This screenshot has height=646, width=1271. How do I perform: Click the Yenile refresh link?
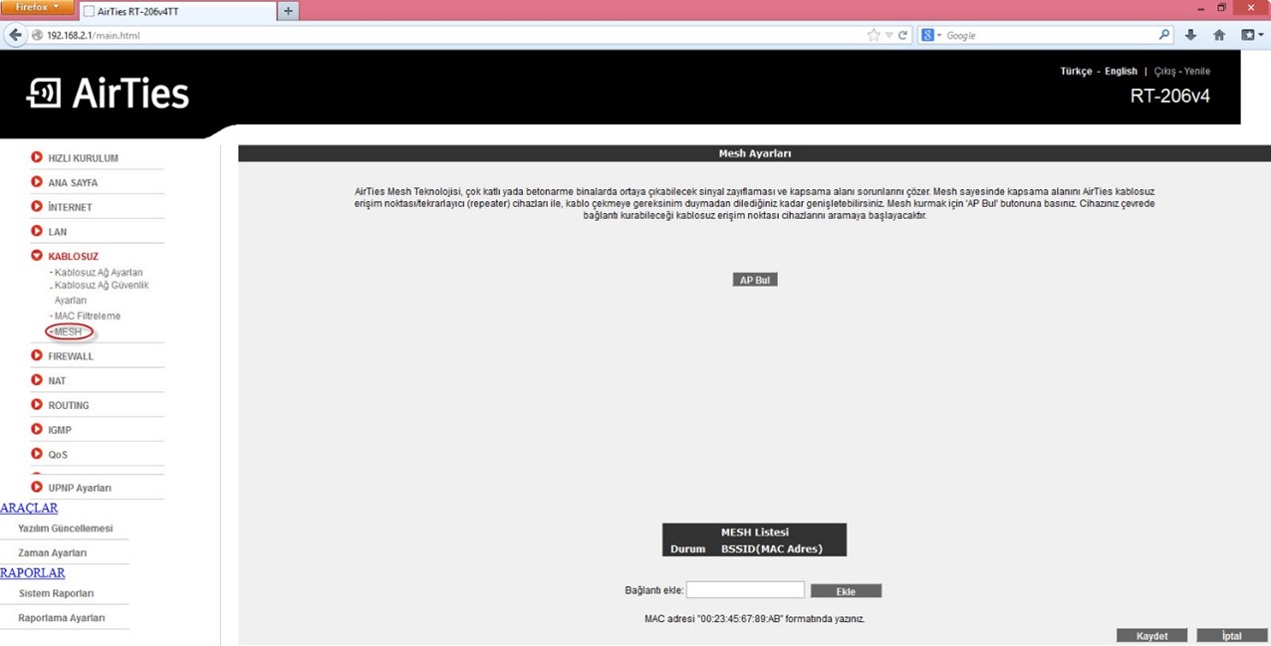click(1197, 72)
